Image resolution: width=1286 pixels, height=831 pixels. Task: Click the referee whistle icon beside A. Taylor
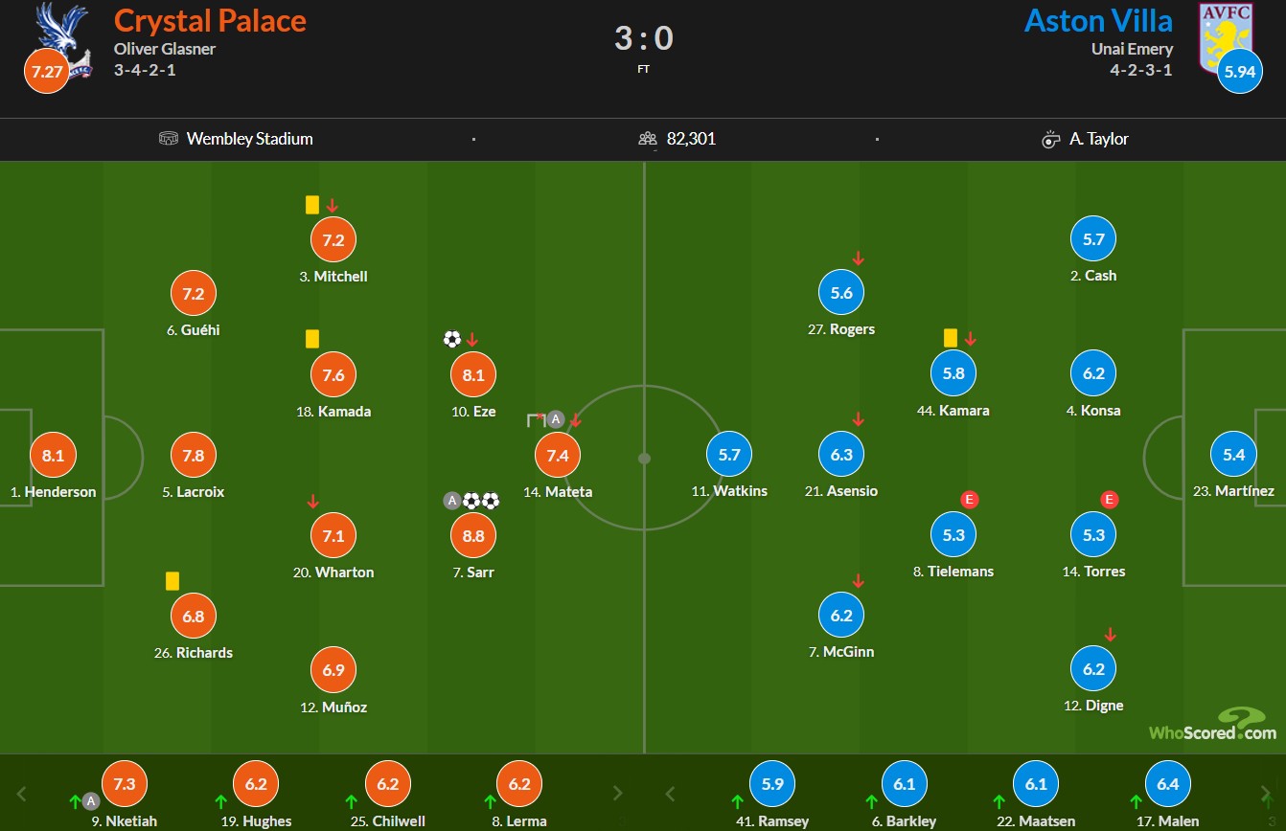(1050, 139)
